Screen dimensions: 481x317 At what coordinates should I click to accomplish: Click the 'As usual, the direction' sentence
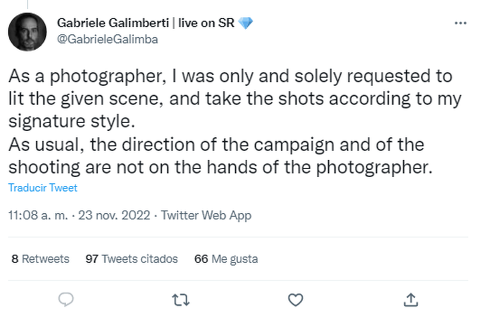pos(216,145)
